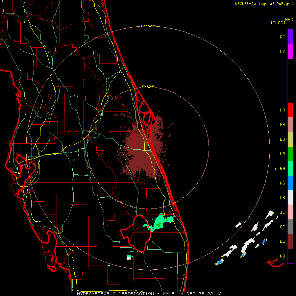Click the IC light pink legend swatch

pyautogui.click(x=290, y=212)
